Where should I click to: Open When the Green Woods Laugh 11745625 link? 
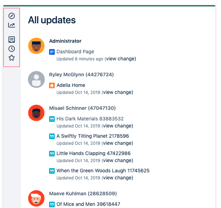(103, 171)
